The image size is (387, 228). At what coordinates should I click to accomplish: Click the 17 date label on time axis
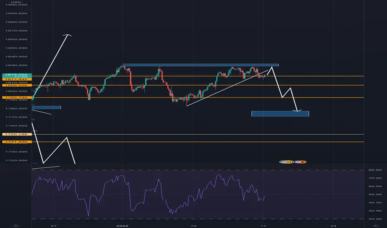pyautogui.click(x=264, y=226)
